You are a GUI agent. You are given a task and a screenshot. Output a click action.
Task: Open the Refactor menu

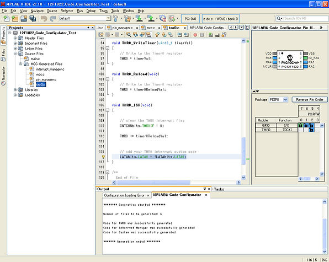pos(67,11)
